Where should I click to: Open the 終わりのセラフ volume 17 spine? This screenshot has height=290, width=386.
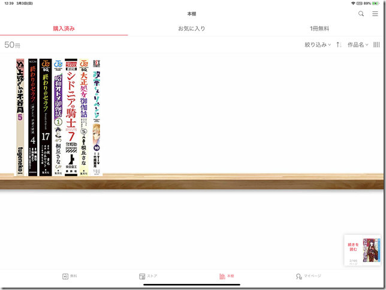point(46,117)
